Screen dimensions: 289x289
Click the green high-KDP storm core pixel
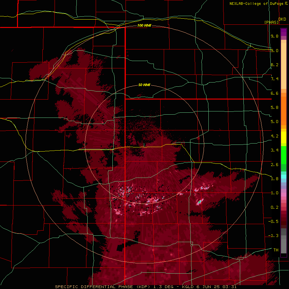199,202
